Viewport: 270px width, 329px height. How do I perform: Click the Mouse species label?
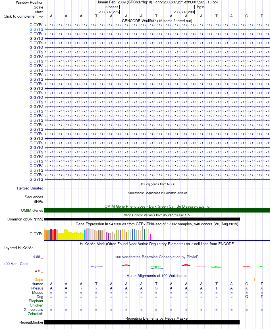(x=38, y=292)
